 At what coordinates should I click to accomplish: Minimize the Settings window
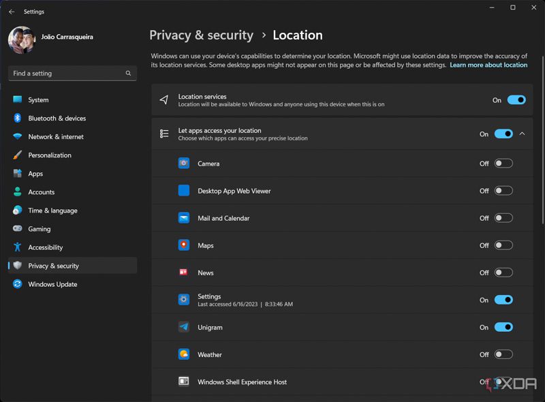click(x=492, y=7)
